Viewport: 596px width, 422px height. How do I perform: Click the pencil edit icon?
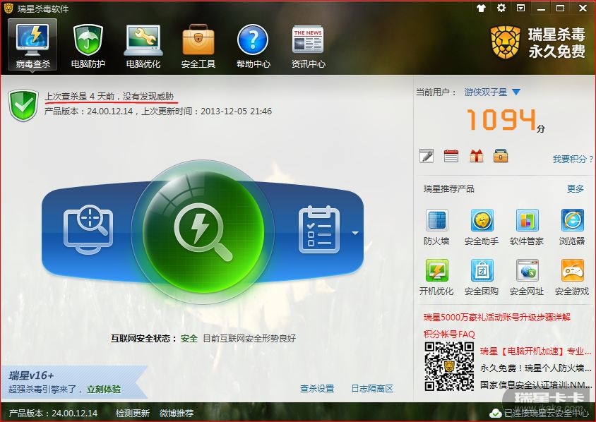click(x=427, y=156)
